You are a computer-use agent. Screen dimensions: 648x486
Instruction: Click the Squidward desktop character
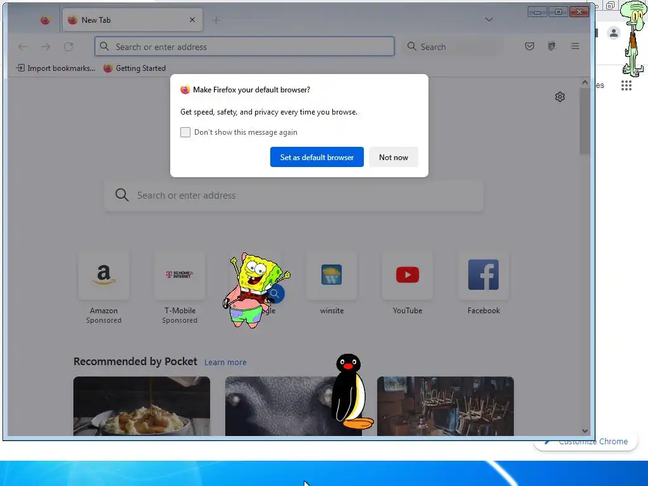634,39
